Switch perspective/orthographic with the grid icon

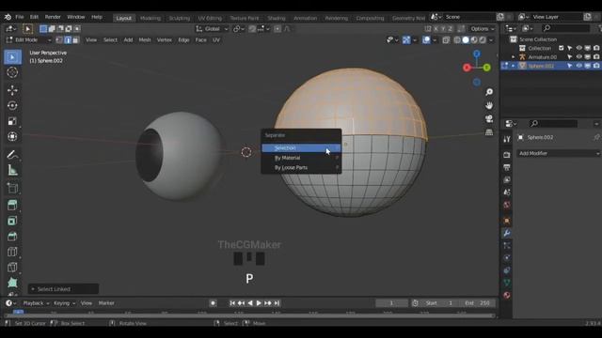[x=489, y=132]
